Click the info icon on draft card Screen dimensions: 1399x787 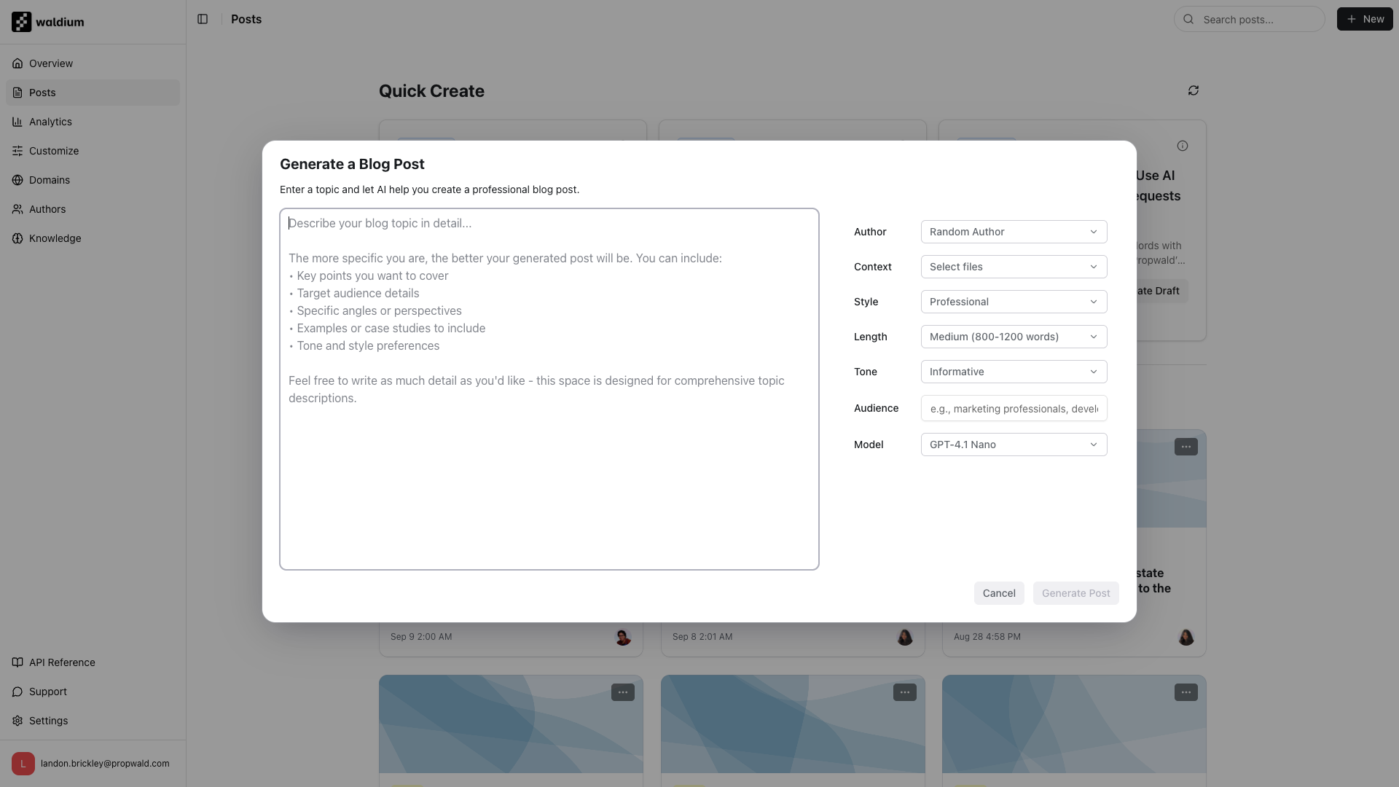click(x=1183, y=146)
